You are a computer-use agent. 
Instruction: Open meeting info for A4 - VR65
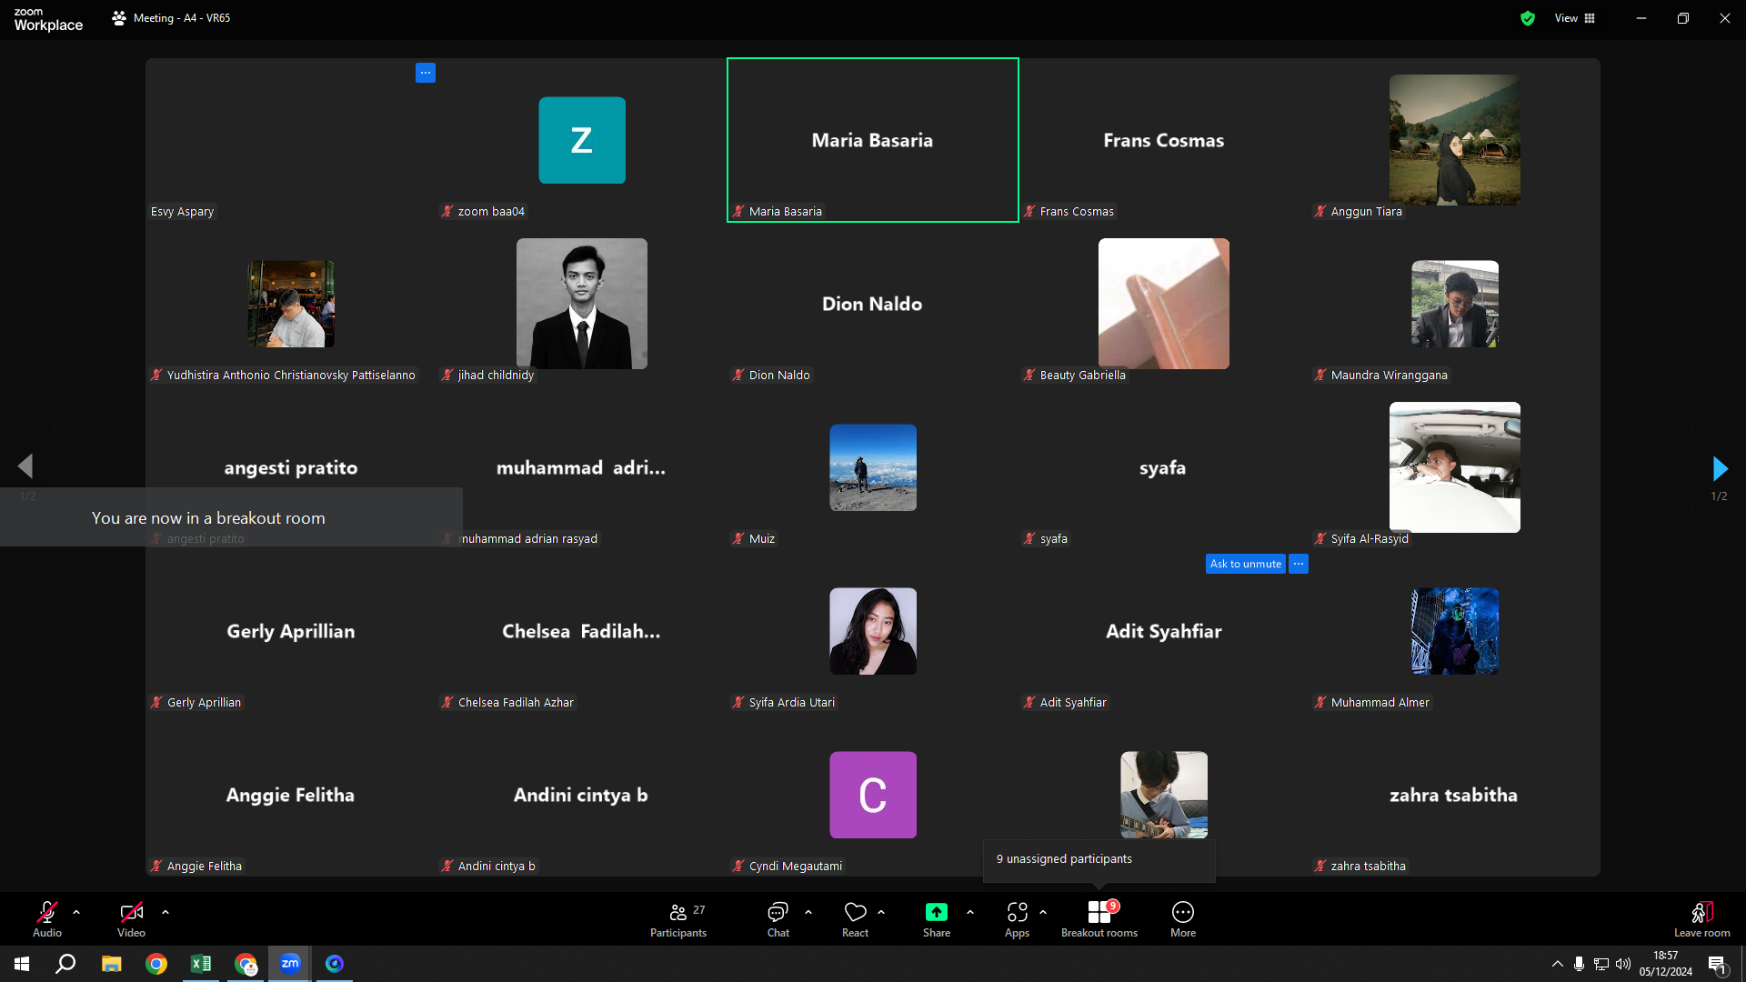171,18
